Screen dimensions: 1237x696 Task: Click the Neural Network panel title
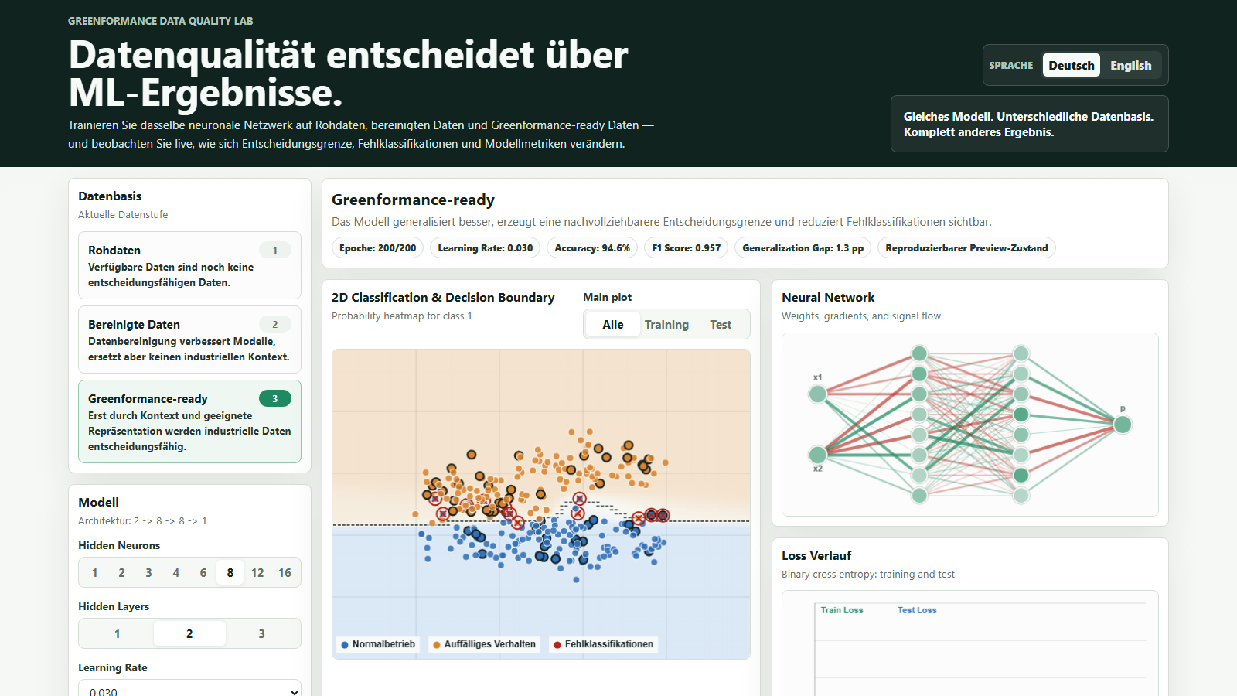(828, 297)
